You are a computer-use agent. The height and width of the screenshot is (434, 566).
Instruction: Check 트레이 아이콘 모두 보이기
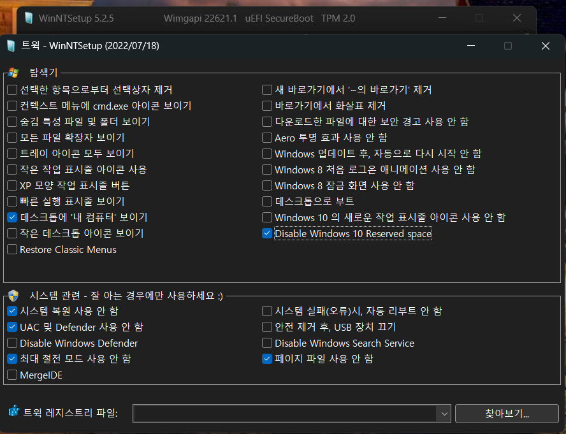click(12, 154)
